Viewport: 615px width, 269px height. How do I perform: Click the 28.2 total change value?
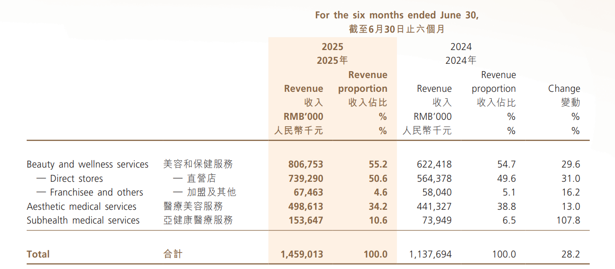click(571, 254)
